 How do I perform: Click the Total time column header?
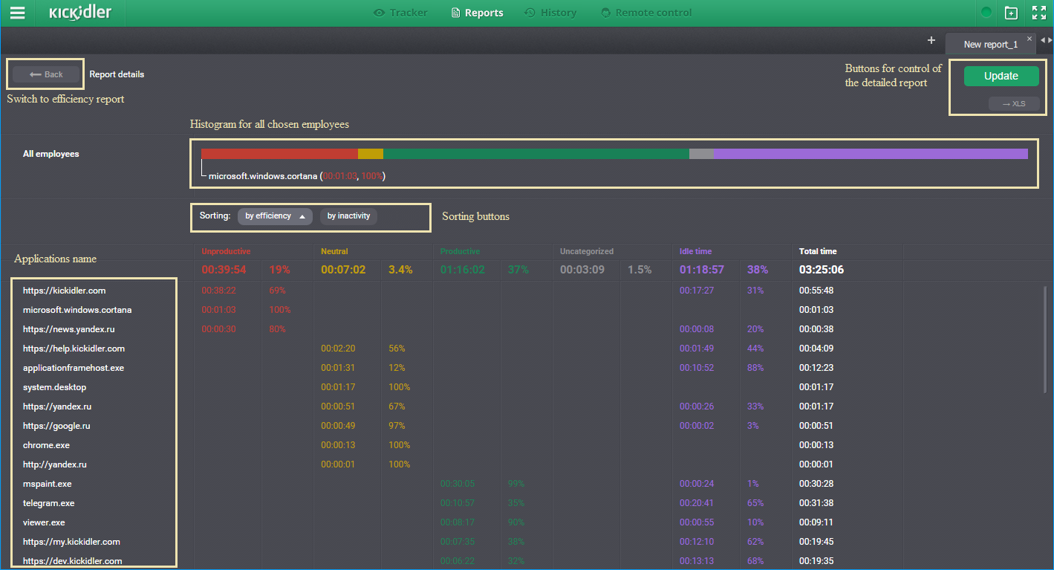(x=818, y=251)
